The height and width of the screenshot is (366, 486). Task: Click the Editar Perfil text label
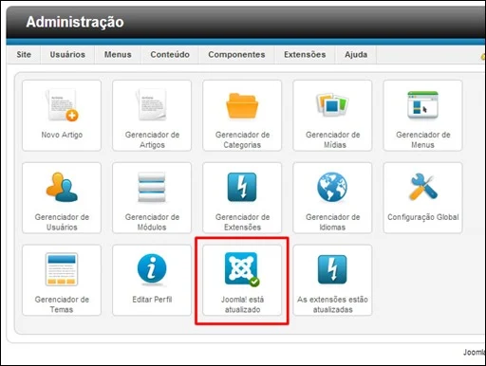point(152,300)
